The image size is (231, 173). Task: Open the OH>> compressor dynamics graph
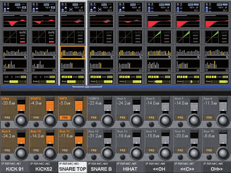click(x=217, y=37)
